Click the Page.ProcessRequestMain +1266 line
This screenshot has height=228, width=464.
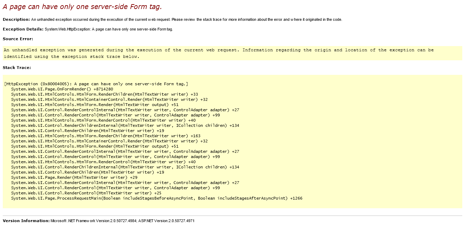coord(156,198)
